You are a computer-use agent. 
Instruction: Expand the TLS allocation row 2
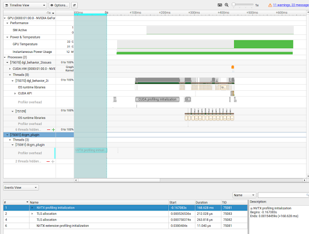[32, 214]
